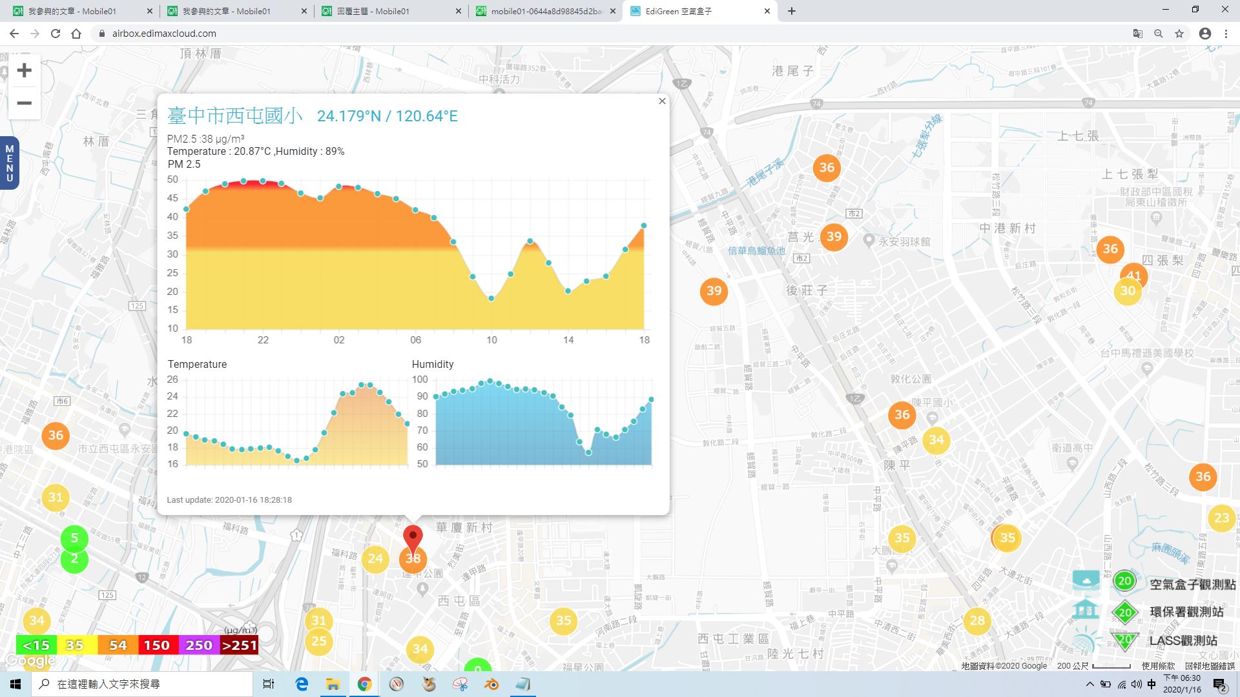Open 回報地圖錯誤 link on map
This screenshot has width=1240, height=697.
pos(1210,666)
